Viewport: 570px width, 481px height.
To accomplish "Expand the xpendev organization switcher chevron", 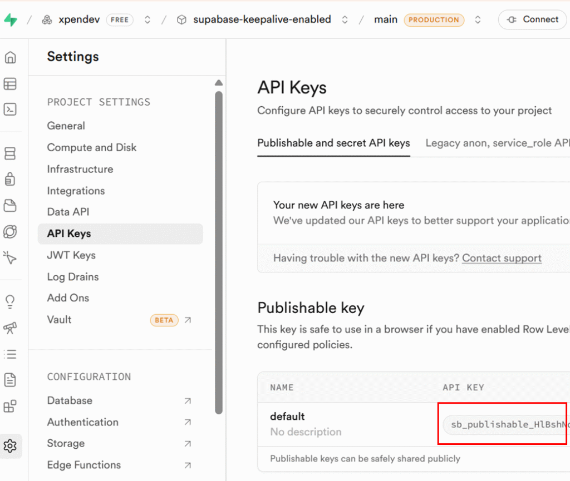I will pos(148,20).
